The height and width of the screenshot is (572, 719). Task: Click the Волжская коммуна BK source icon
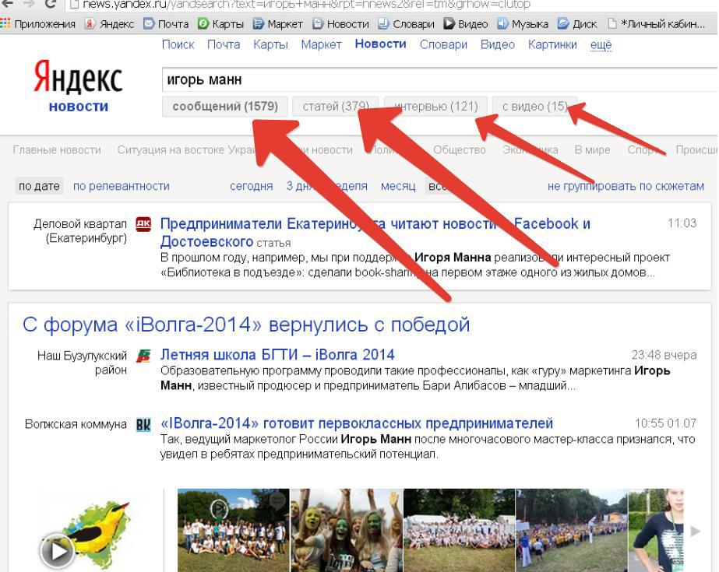[x=143, y=425]
